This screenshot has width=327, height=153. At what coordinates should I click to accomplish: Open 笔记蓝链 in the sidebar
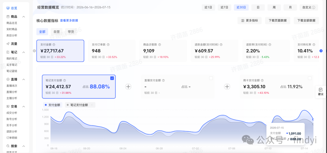coord(12,71)
